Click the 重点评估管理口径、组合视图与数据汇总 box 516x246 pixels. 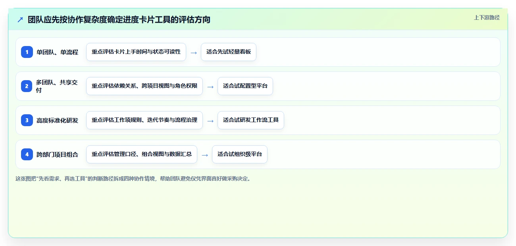click(x=142, y=154)
